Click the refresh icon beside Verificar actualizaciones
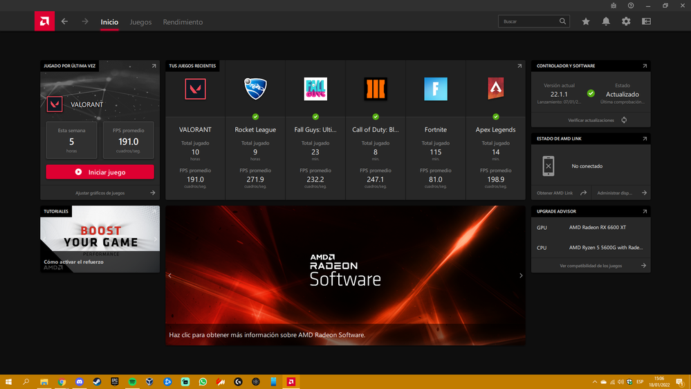 click(x=624, y=120)
